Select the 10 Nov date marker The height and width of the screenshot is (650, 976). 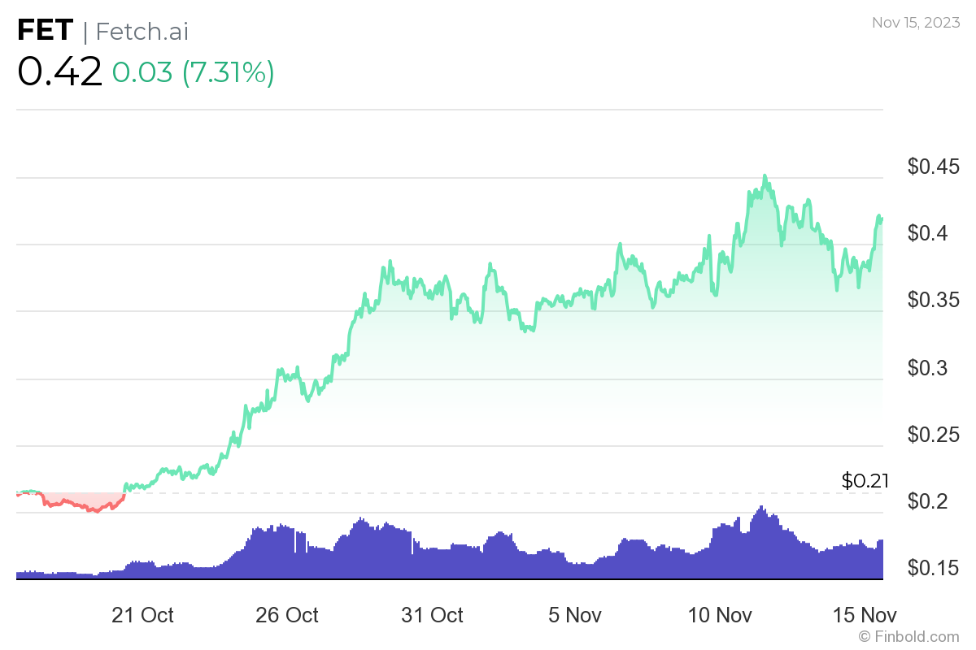pyautogui.click(x=720, y=615)
